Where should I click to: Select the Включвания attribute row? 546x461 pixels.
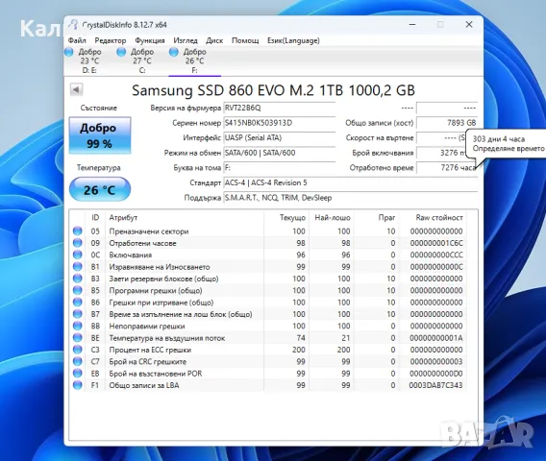[x=268, y=255]
